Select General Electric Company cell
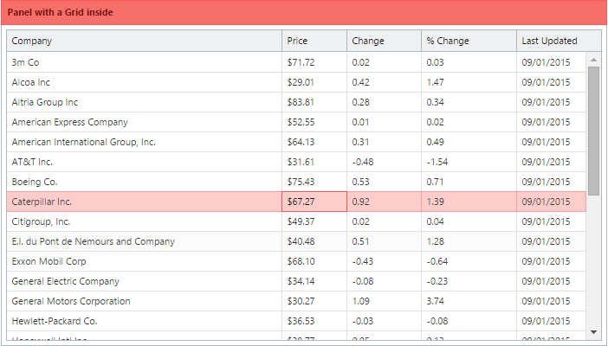 (145, 281)
